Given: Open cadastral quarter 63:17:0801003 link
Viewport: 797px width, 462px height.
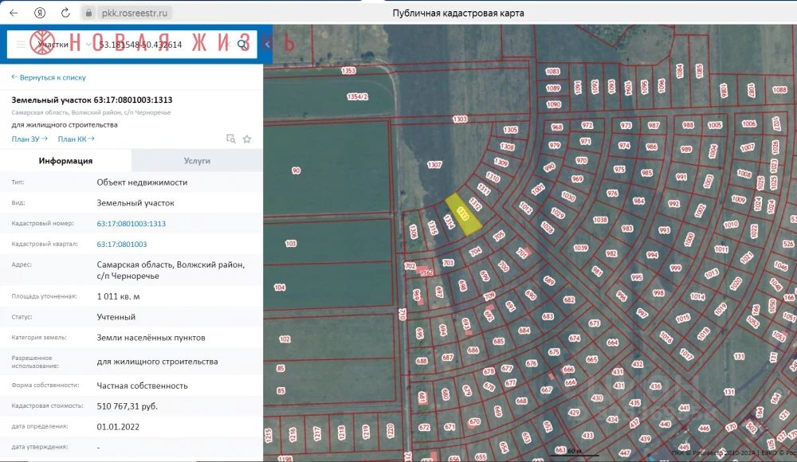Looking at the screenshot, I should (x=122, y=245).
